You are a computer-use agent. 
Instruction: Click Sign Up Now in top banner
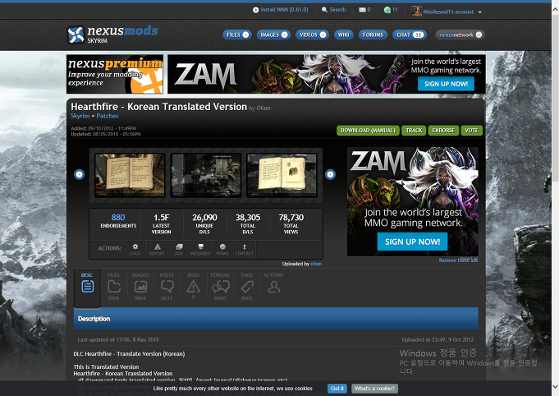(x=446, y=84)
